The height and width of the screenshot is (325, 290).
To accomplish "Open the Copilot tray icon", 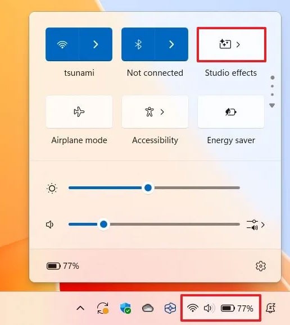I will (x=170, y=308).
